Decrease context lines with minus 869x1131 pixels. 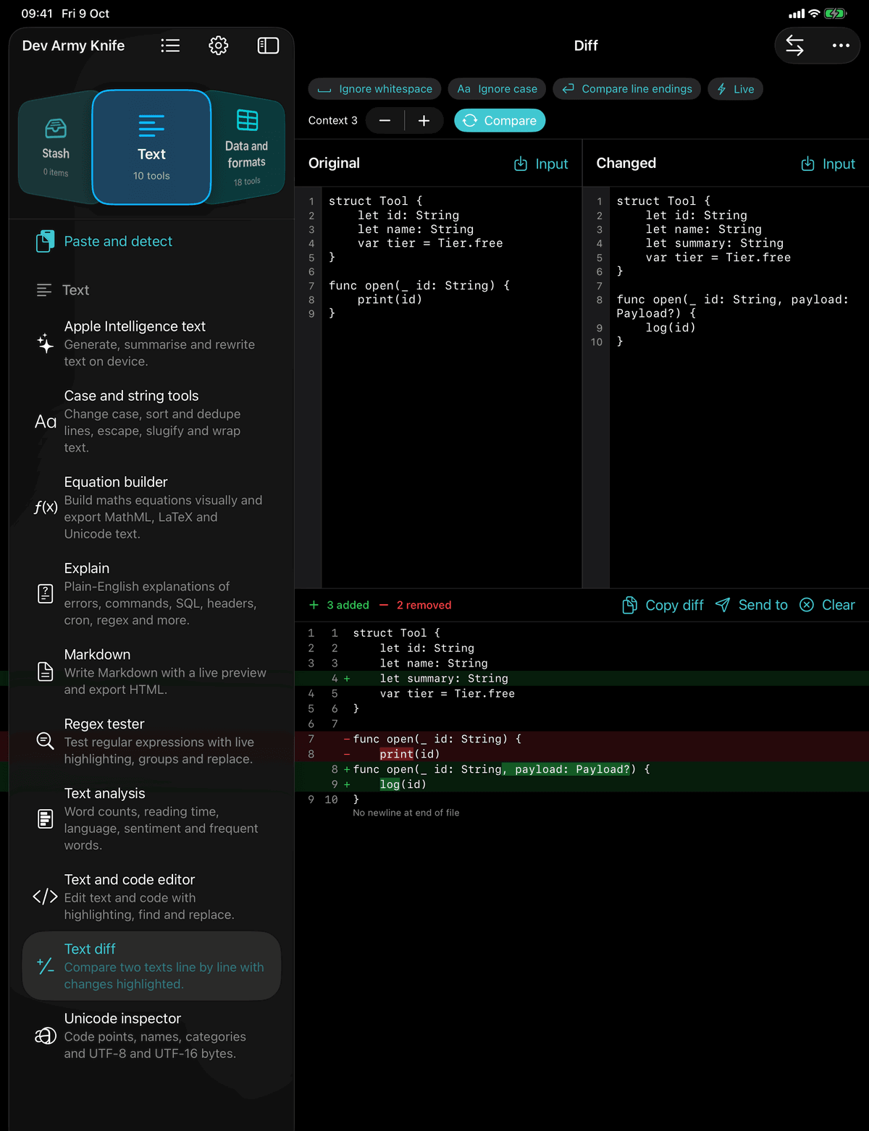coord(385,121)
